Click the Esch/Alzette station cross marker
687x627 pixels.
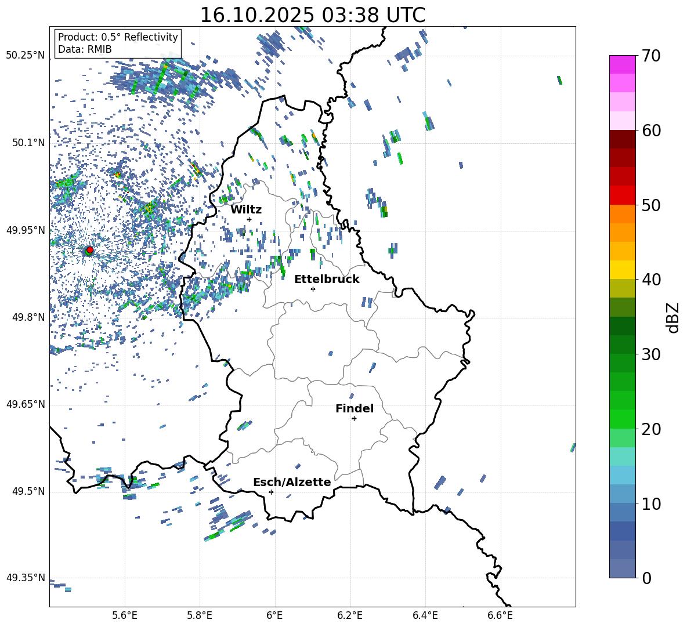click(271, 492)
